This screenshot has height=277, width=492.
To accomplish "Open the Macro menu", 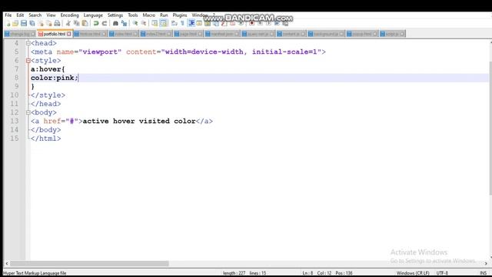I will [148, 15].
